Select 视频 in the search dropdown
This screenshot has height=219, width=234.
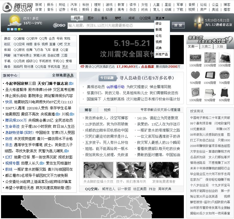(x=158, y=42)
